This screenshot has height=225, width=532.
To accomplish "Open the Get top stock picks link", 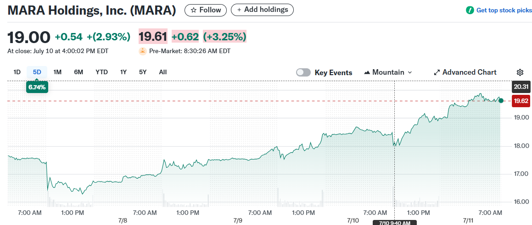I will click(x=504, y=10).
